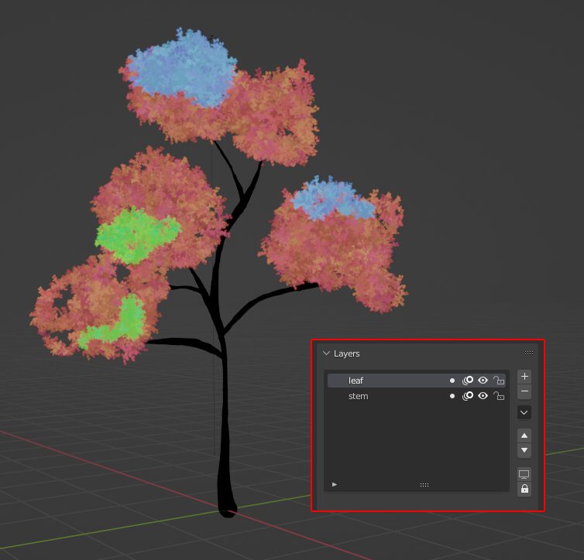Remove the layer with minus button

click(x=524, y=392)
